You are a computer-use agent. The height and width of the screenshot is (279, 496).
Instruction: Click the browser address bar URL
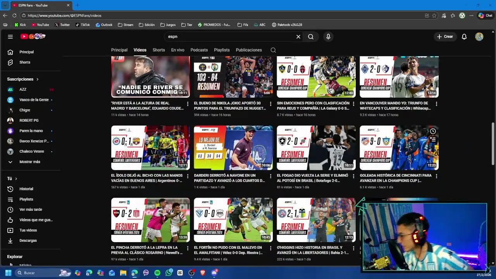(x=65, y=15)
